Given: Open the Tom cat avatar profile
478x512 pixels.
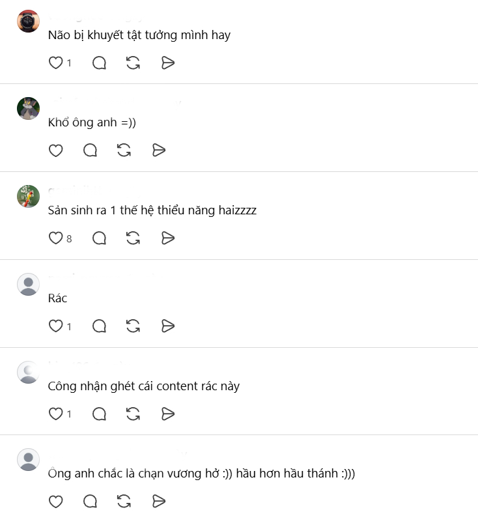Looking at the screenshot, I should (29, 108).
